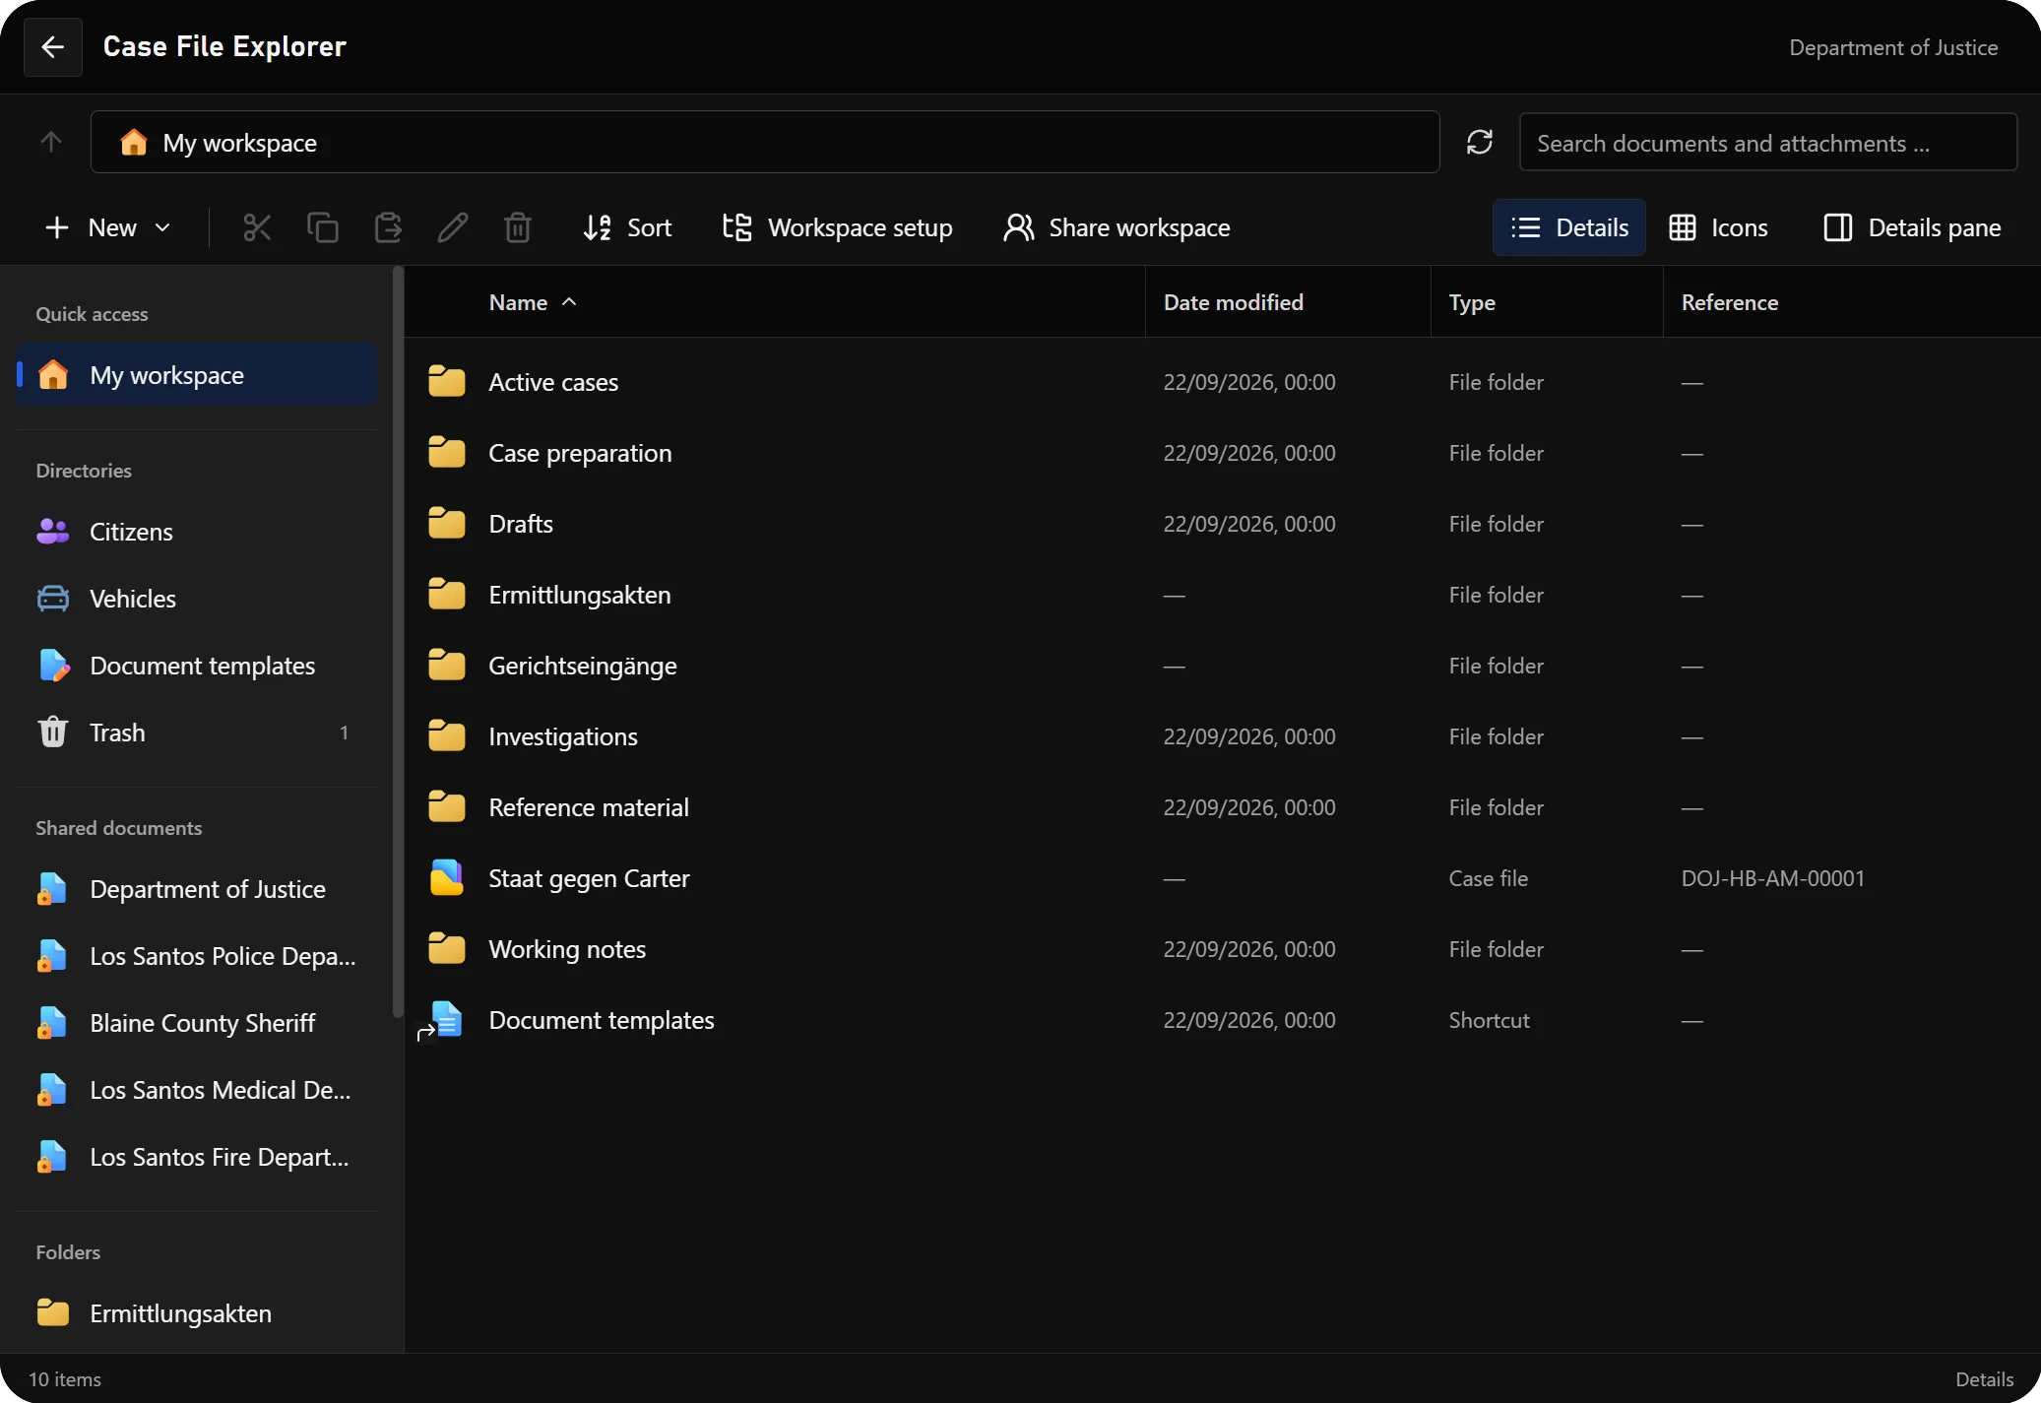Open the New item dropdown
2041x1403 pixels.
click(107, 227)
